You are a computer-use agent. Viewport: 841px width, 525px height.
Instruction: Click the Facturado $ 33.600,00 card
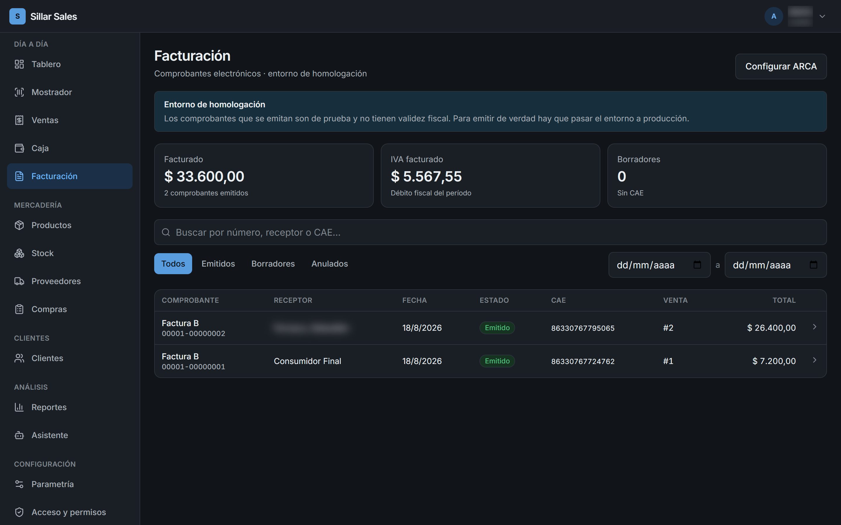click(x=264, y=176)
